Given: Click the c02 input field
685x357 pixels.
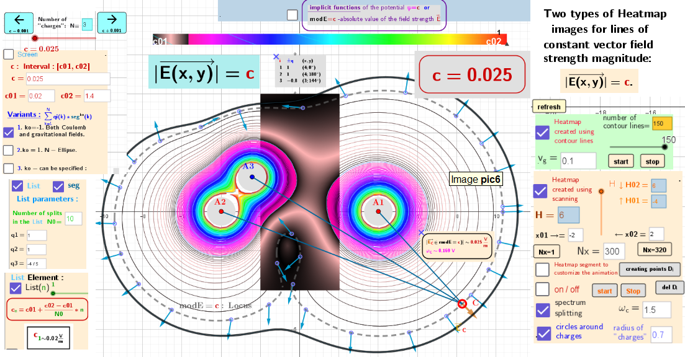Looking at the screenshot, I should pyautogui.click(x=96, y=96).
